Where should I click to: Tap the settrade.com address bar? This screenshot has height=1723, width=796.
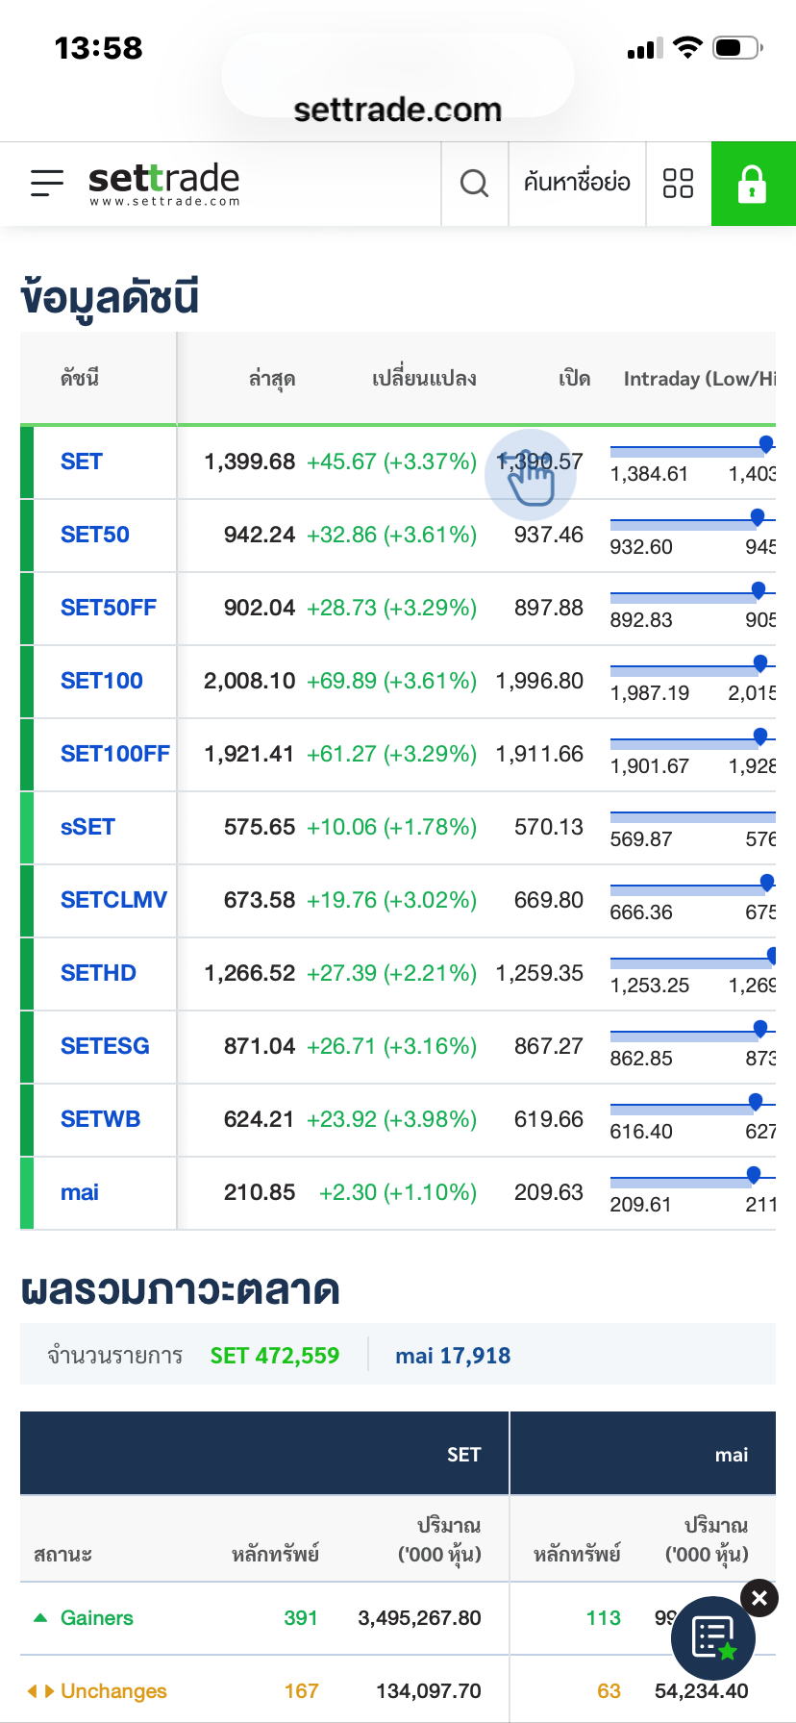pos(397,110)
